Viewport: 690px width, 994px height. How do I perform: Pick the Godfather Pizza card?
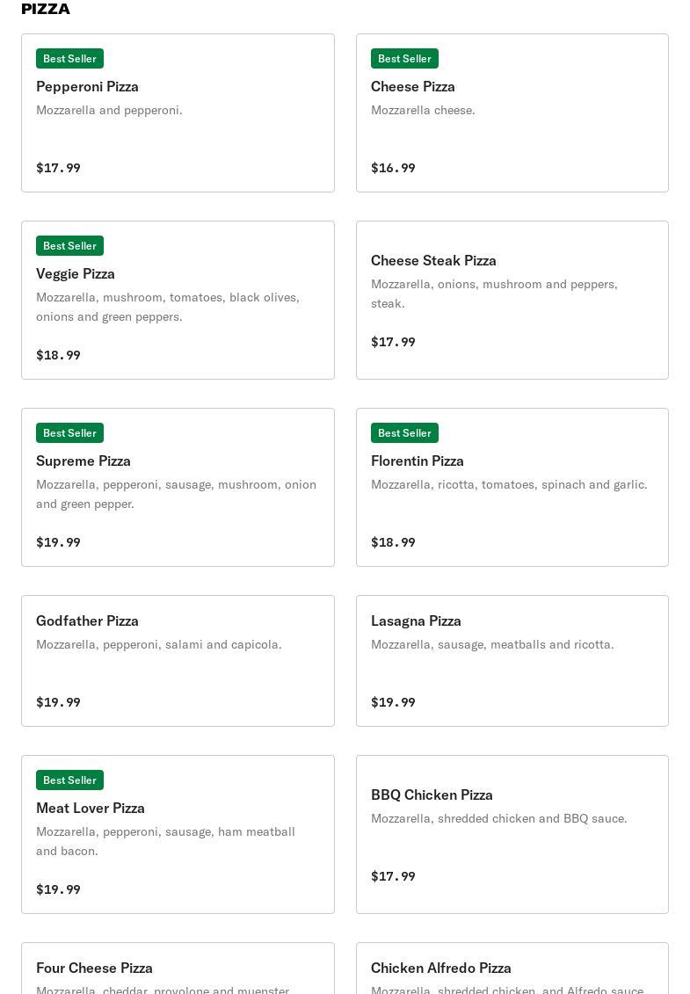[178, 661]
